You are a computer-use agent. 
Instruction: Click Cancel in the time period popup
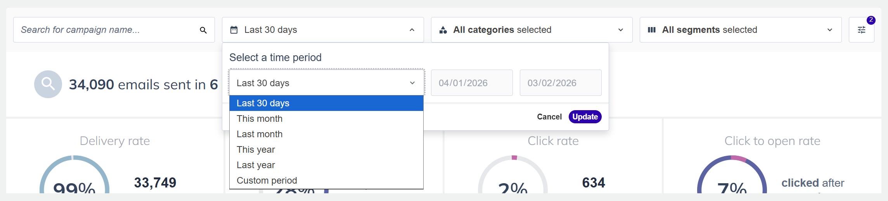click(x=549, y=117)
